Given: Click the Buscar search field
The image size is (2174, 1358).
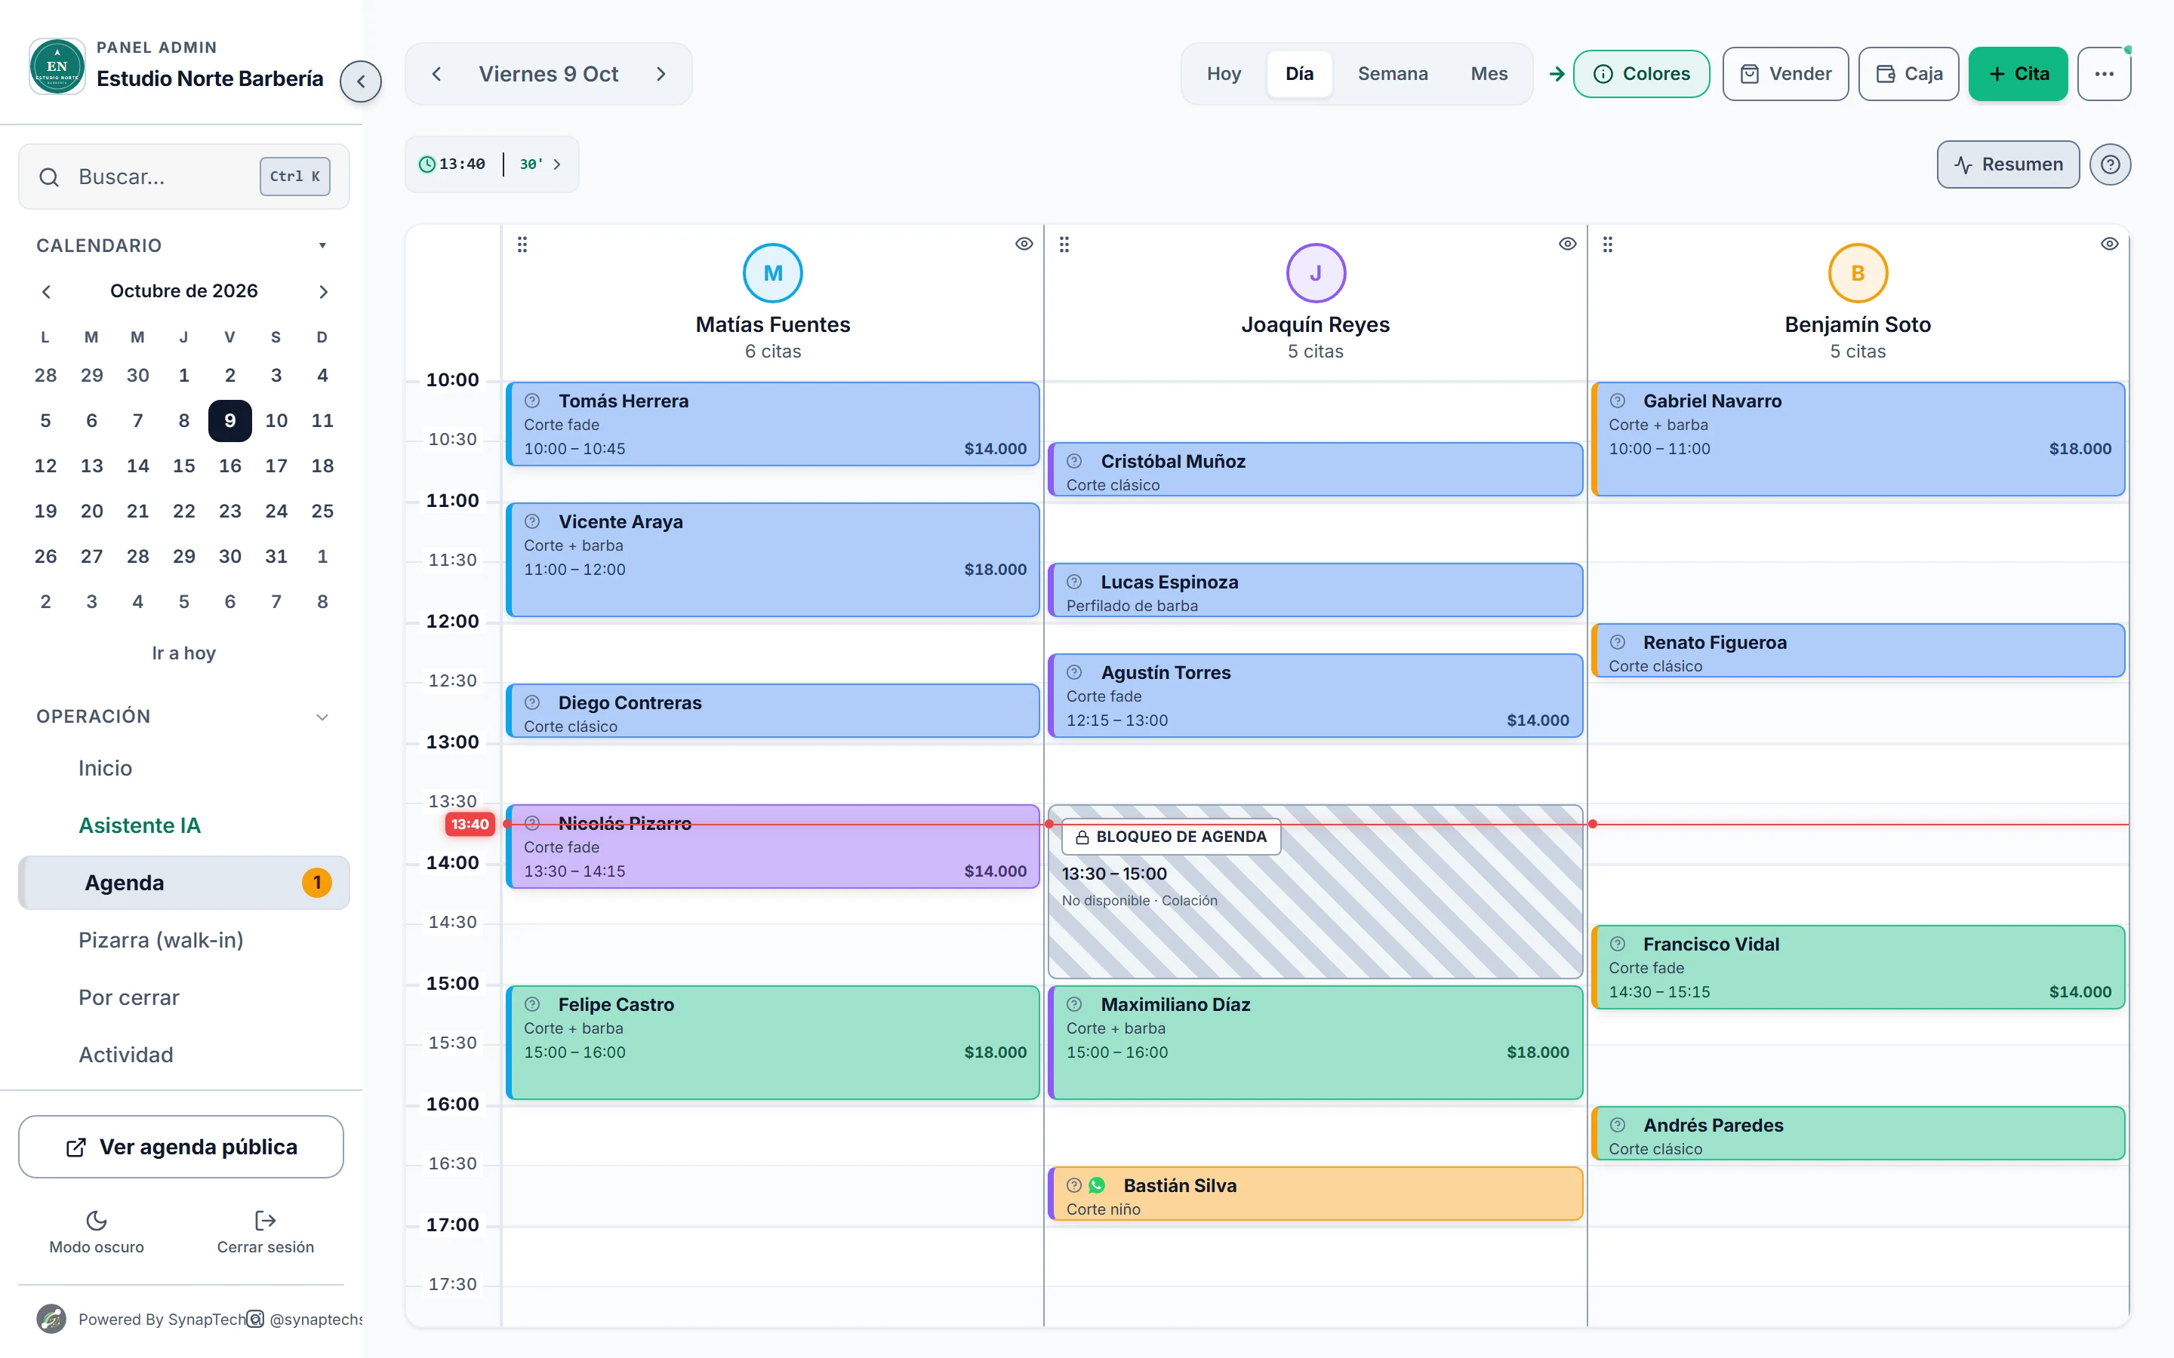Looking at the screenshot, I should coord(183,177).
